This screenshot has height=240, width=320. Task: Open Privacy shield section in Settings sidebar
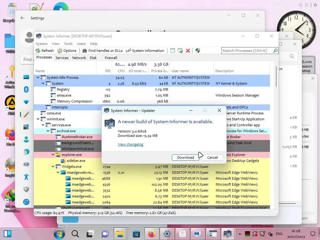coord(26,189)
